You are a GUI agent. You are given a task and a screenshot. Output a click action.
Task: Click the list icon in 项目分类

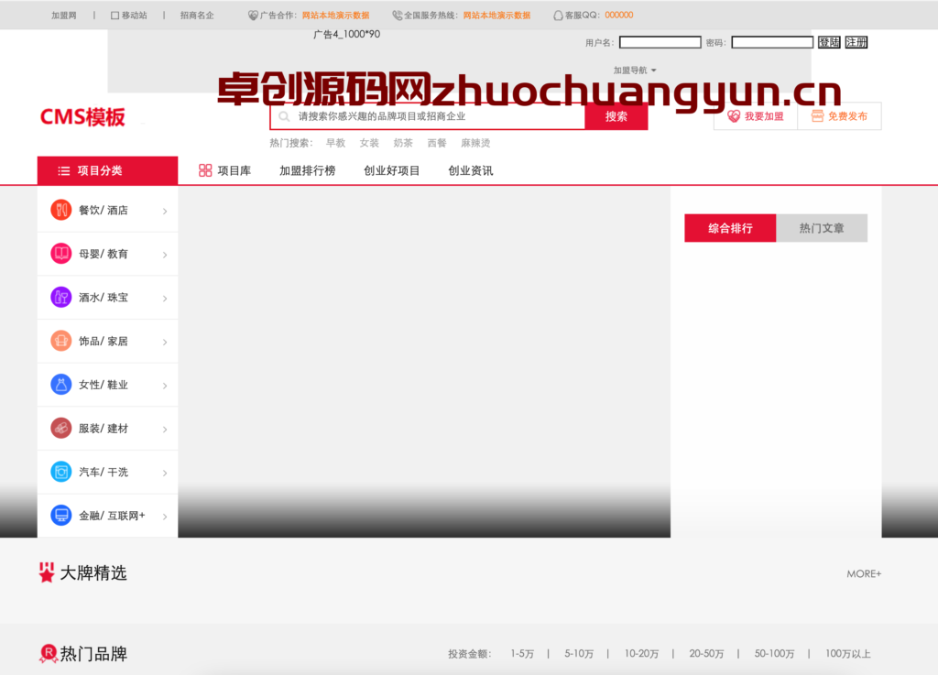click(63, 171)
